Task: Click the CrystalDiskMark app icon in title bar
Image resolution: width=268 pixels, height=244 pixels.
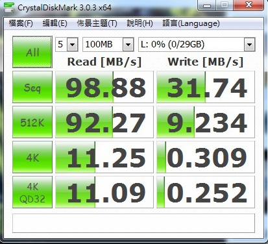Action: tap(9, 8)
